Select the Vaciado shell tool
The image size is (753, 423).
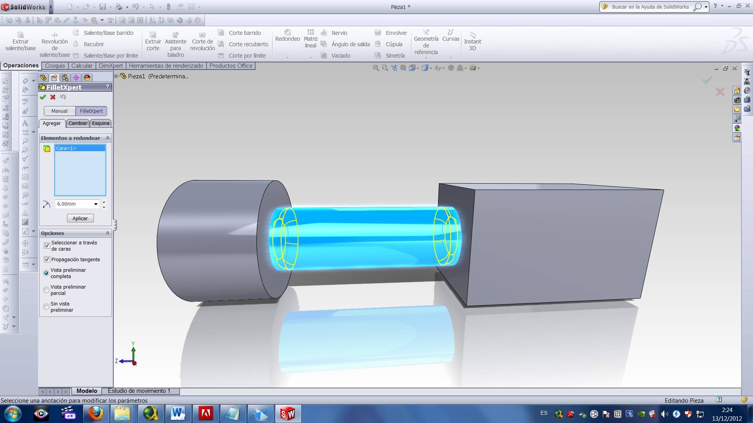click(x=336, y=56)
